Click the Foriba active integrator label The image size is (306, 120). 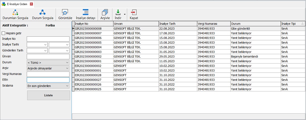pos(50,25)
